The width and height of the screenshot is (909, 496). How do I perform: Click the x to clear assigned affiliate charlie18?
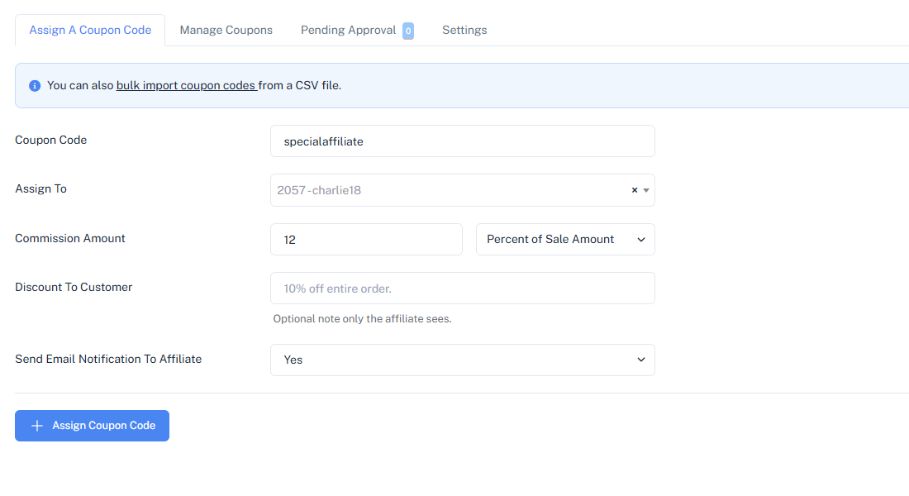click(634, 189)
